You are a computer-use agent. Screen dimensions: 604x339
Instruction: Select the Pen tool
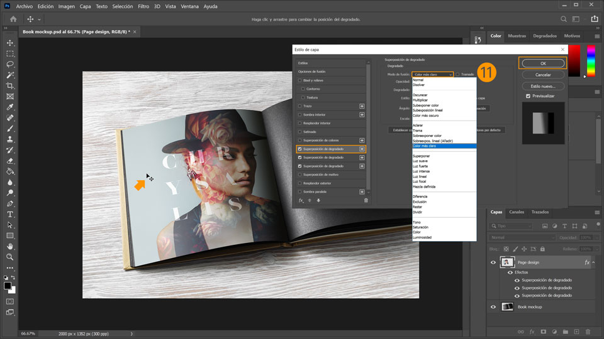click(x=10, y=203)
